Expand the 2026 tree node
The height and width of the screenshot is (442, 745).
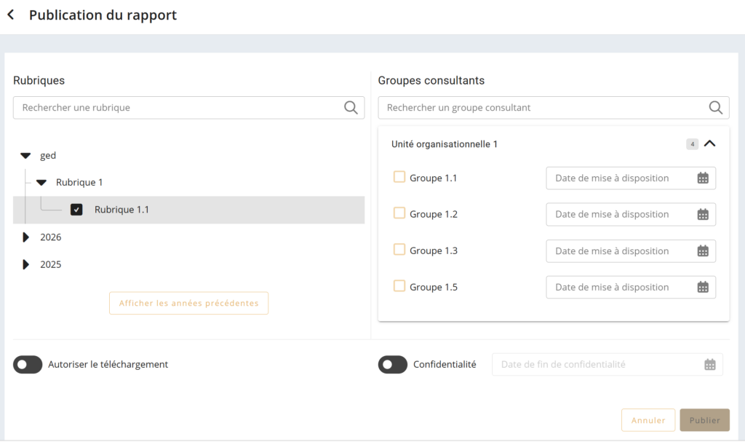26,237
